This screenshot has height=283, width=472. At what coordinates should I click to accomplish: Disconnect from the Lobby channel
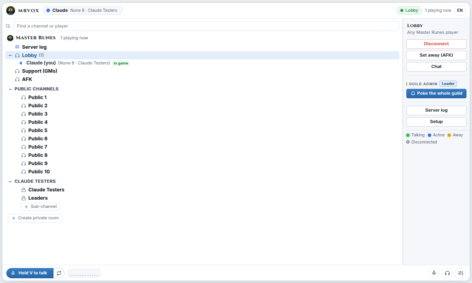[436, 44]
